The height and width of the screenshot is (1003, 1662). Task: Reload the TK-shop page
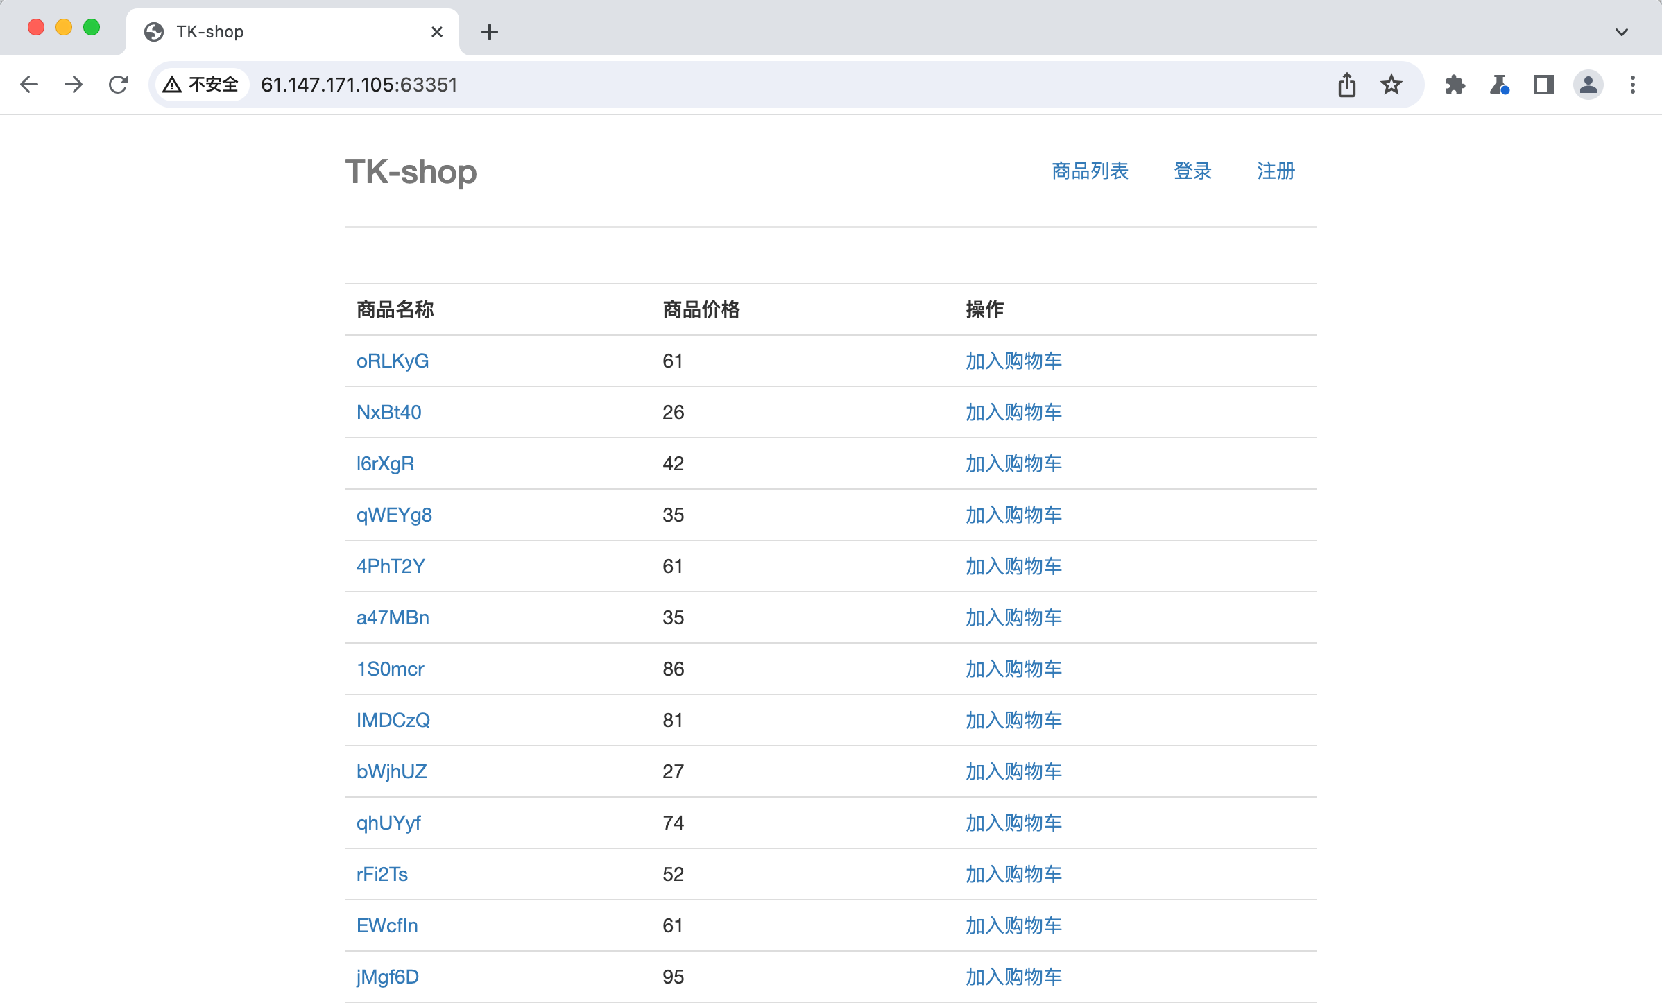pyautogui.click(x=118, y=84)
